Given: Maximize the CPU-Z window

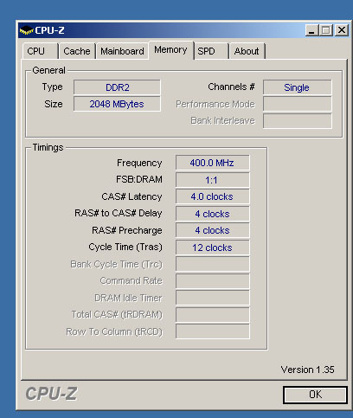Looking at the screenshot, I should 326,30.
